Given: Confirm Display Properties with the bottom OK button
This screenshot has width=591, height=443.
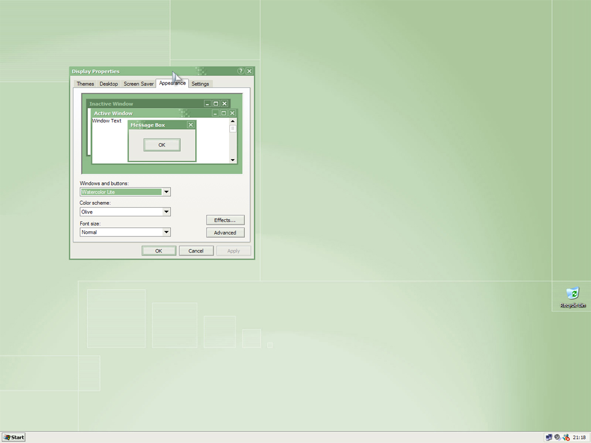Looking at the screenshot, I should coord(159,250).
